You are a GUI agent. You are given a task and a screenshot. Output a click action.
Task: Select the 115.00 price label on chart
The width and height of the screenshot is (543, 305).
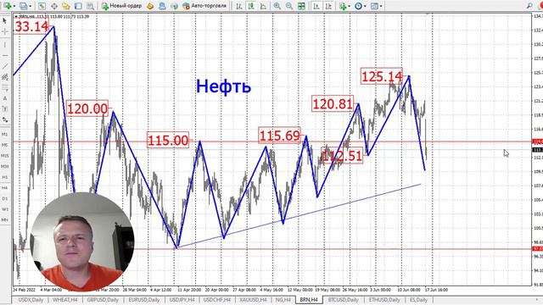point(168,141)
